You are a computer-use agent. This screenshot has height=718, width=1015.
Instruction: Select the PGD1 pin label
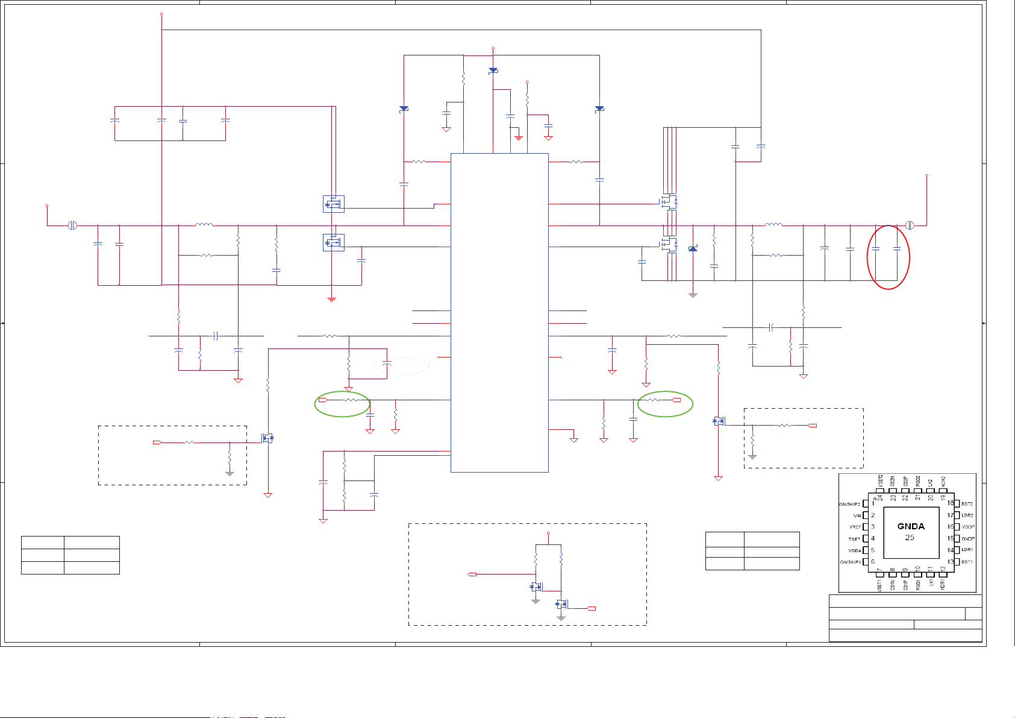click(x=918, y=584)
